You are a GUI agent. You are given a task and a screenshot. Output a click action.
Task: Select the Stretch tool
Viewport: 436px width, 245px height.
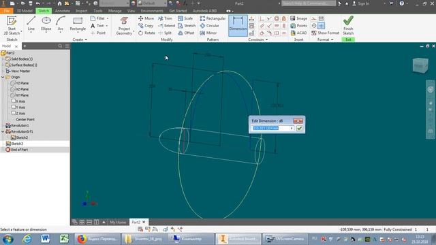click(x=187, y=26)
